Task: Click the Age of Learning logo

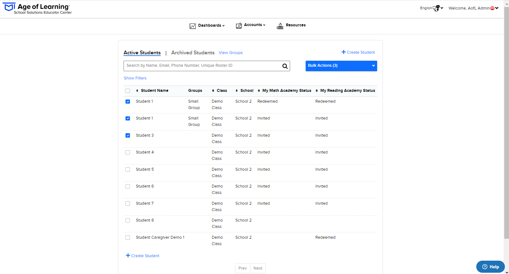Action: point(37,9)
